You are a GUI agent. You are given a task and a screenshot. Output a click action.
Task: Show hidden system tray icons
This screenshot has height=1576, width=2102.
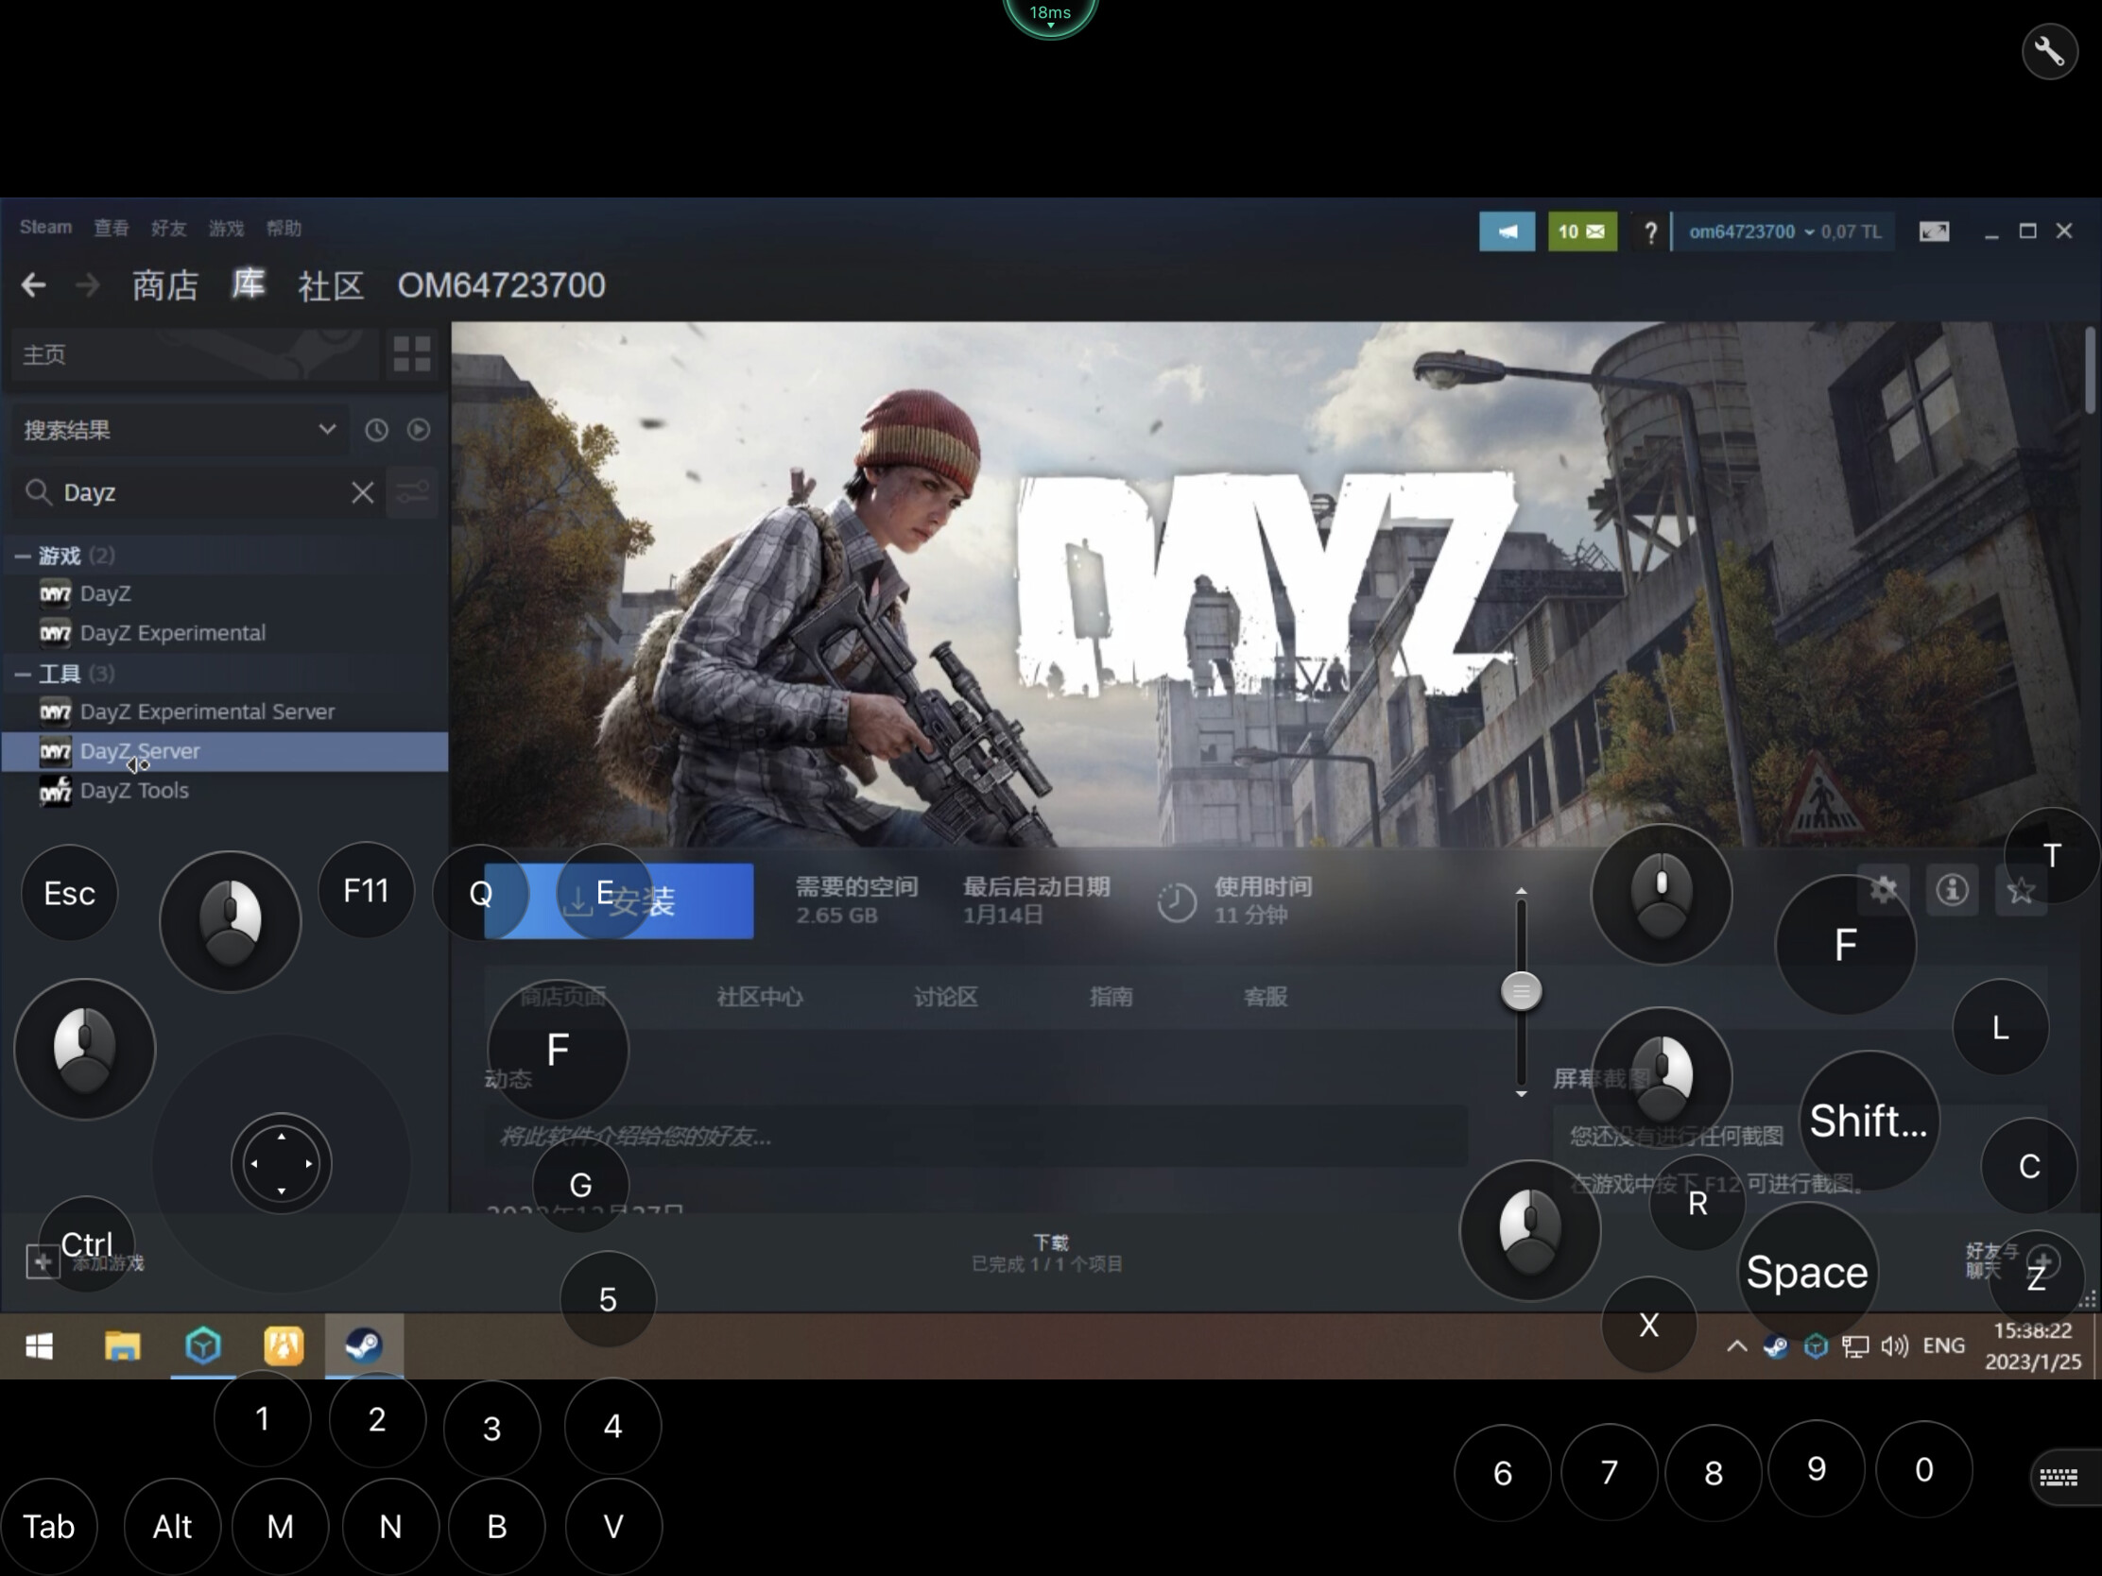coord(1736,1346)
